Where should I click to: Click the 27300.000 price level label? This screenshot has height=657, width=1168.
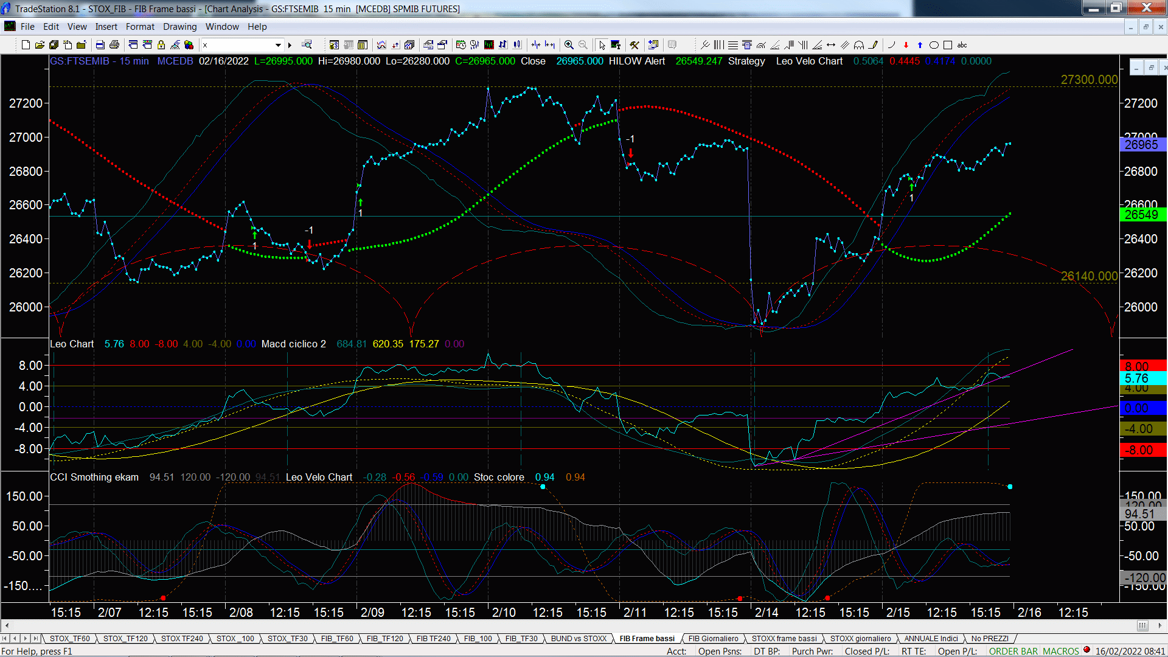tap(1089, 80)
